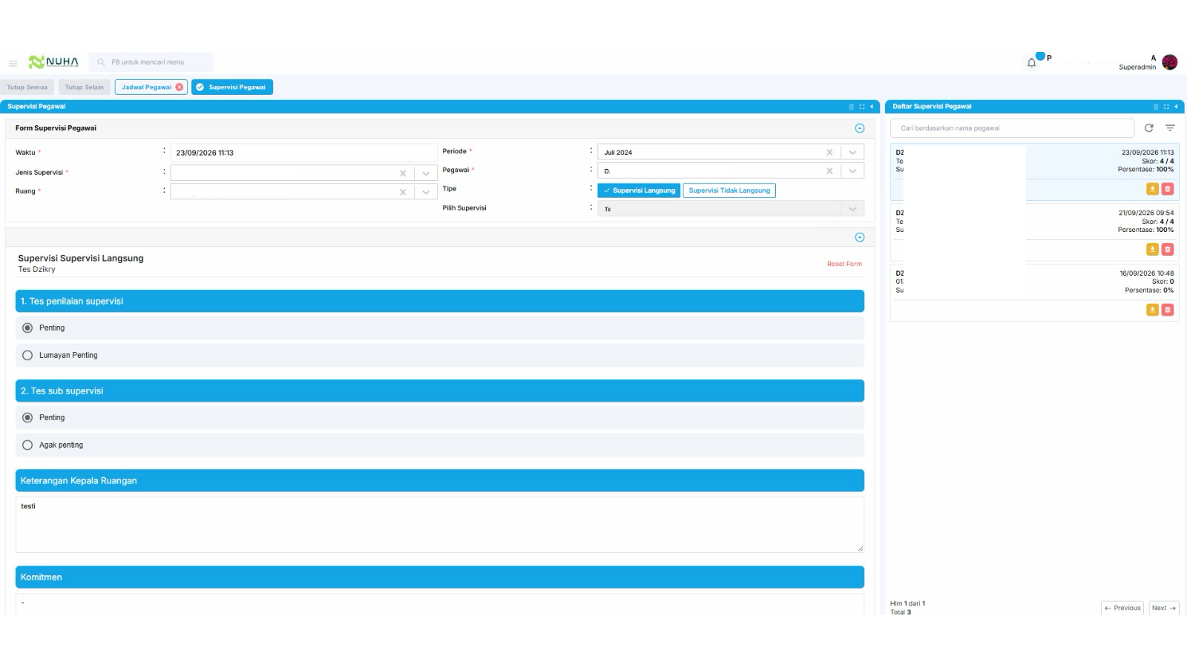The height and width of the screenshot is (667, 1187).
Task: Open the hamburger sidebar menu
Action: coord(13,63)
